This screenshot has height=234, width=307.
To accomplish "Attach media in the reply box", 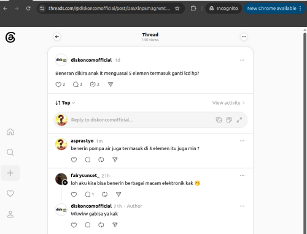I will pos(219,119).
